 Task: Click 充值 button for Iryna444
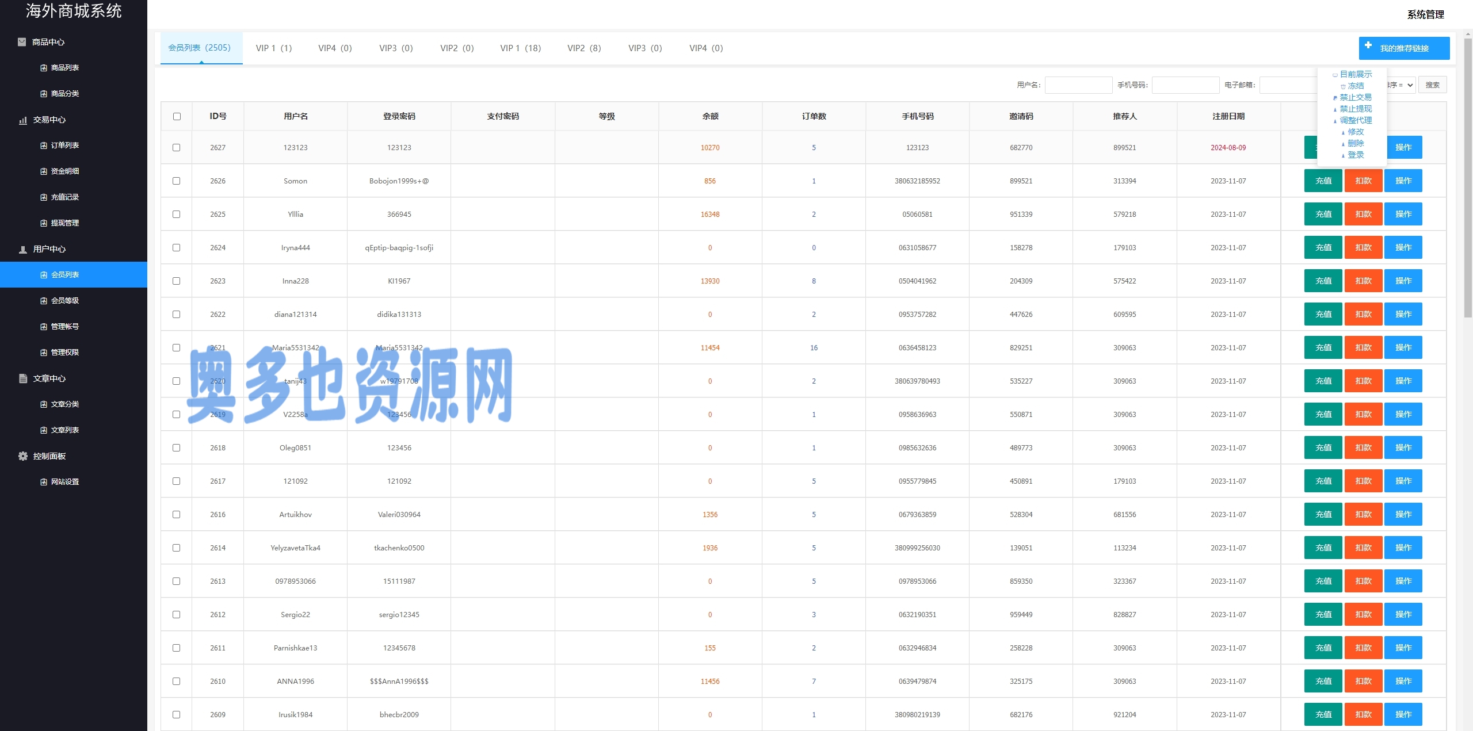pos(1323,248)
